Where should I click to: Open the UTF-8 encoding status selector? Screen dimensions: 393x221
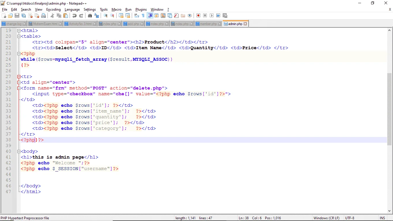[350, 218]
